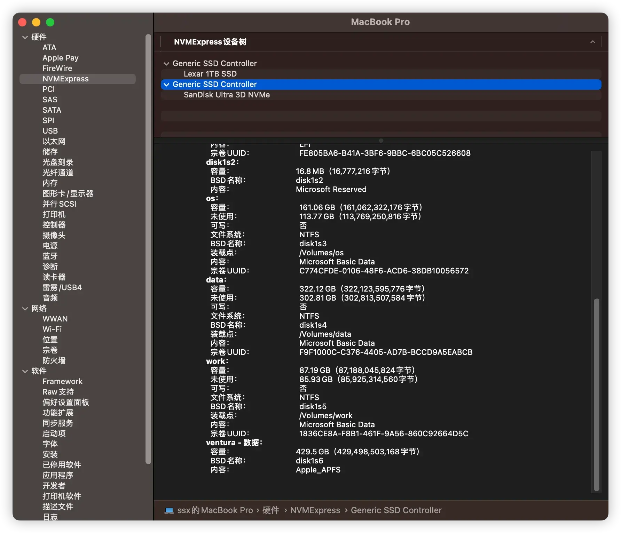621x533 pixels.
Task: Select 摄像头 in the sidebar
Action: (x=54, y=236)
